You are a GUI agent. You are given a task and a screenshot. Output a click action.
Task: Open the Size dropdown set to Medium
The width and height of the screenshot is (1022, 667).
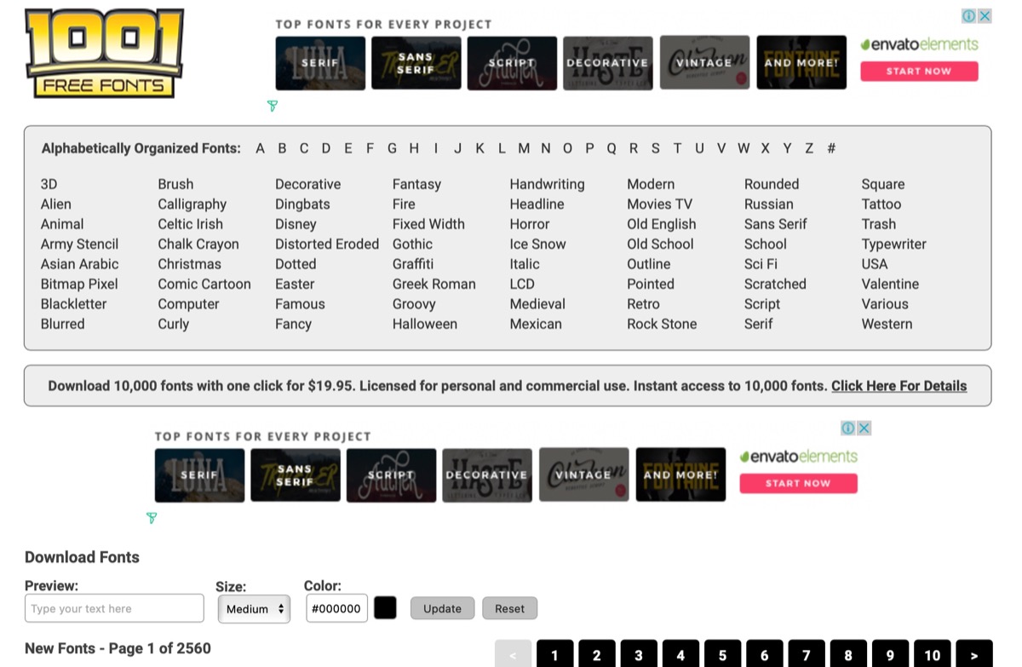tap(254, 609)
